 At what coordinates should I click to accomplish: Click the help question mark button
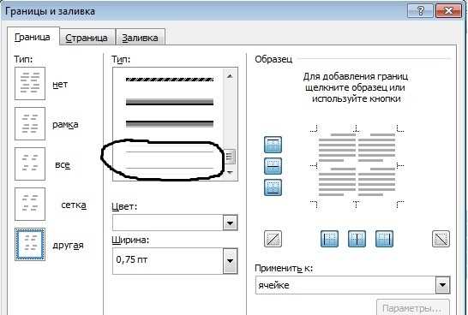click(421, 11)
